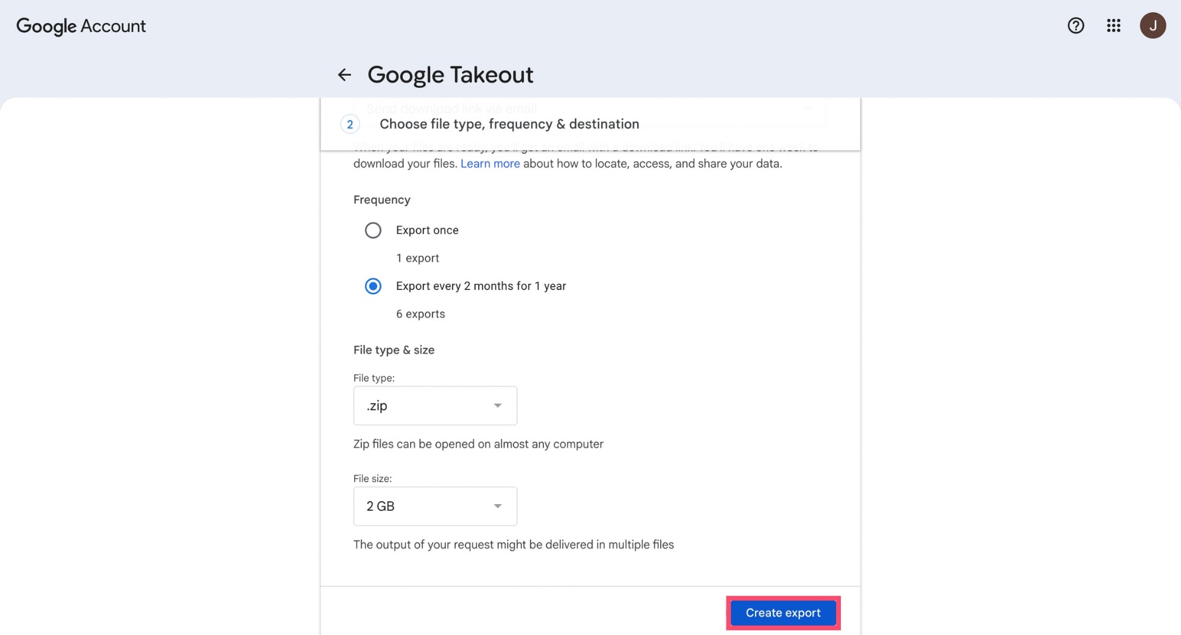Open the .zip file type selector

click(434, 405)
